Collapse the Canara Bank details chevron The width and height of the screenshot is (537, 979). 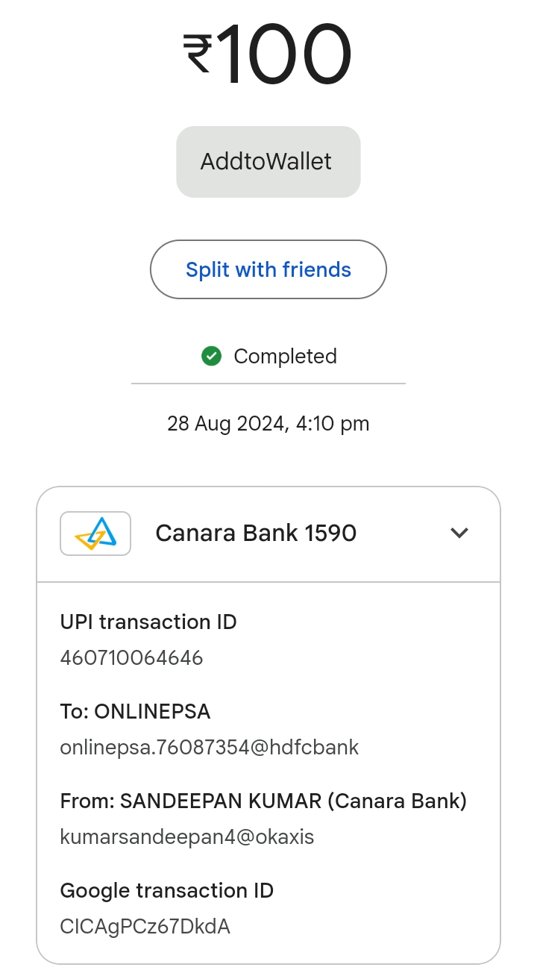point(459,533)
